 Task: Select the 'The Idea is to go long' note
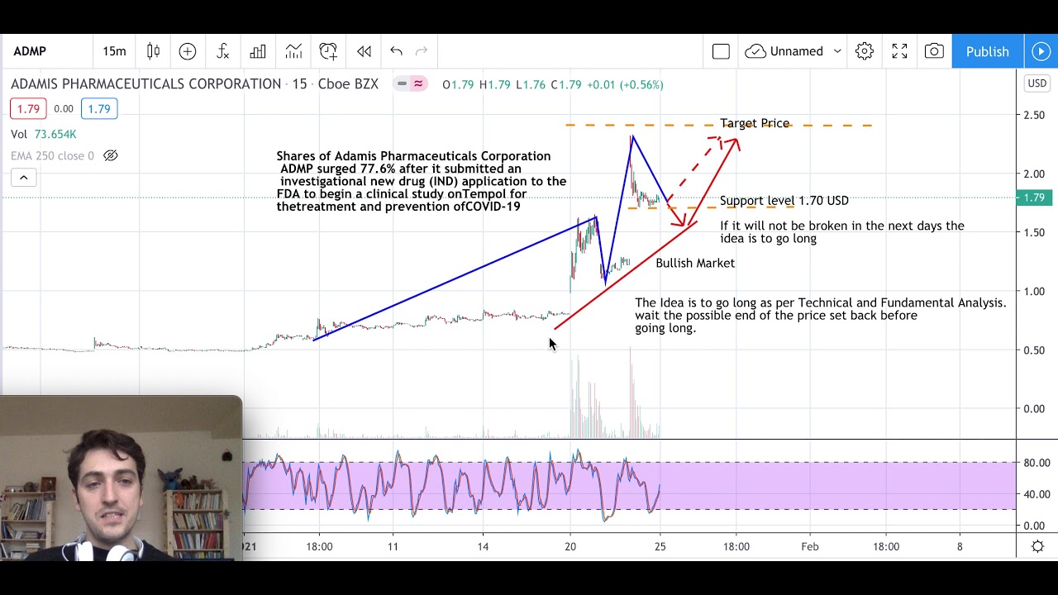821,315
